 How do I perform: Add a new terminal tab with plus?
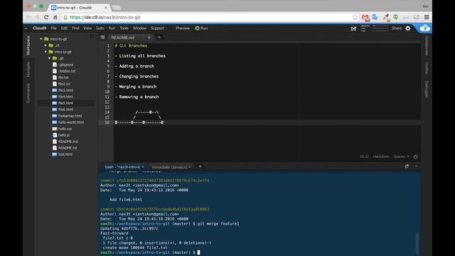[x=200, y=166]
